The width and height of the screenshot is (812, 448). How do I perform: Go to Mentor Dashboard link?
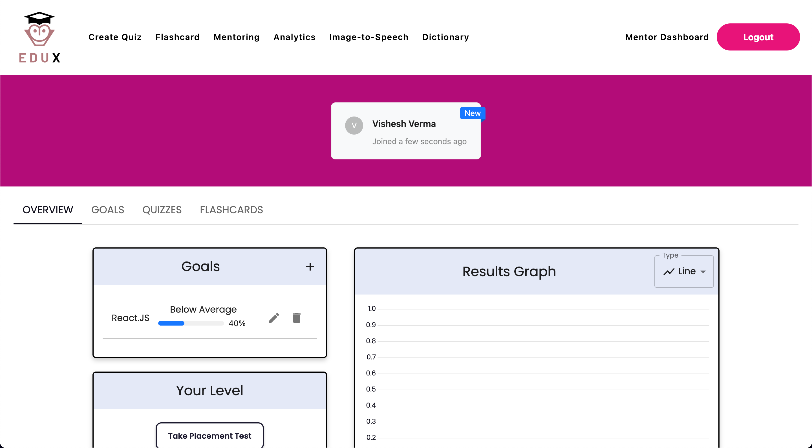point(667,37)
